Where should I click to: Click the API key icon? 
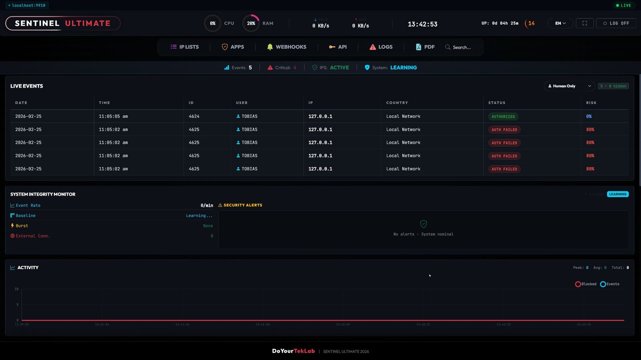point(332,47)
